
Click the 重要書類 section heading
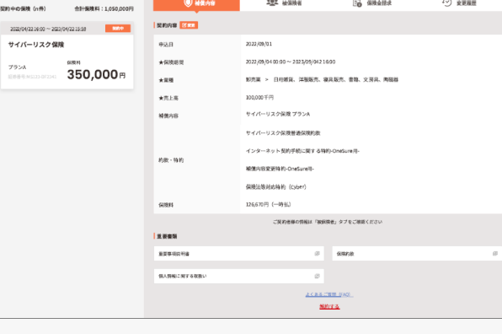pyautogui.click(x=167, y=236)
